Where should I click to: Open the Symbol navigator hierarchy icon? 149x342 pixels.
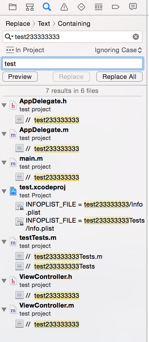pyautogui.click(x=30, y=7)
